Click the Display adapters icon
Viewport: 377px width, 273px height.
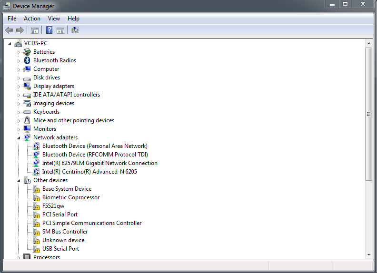(27, 86)
